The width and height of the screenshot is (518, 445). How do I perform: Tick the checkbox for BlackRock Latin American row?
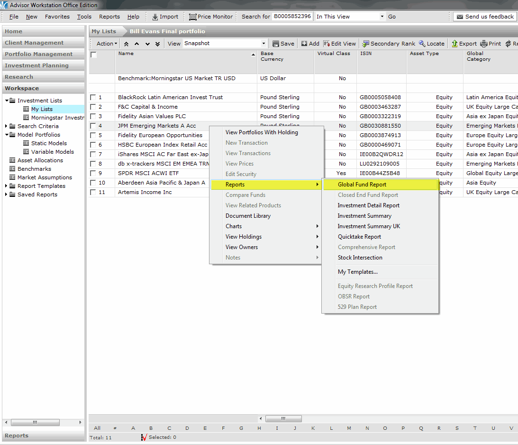click(x=93, y=98)
